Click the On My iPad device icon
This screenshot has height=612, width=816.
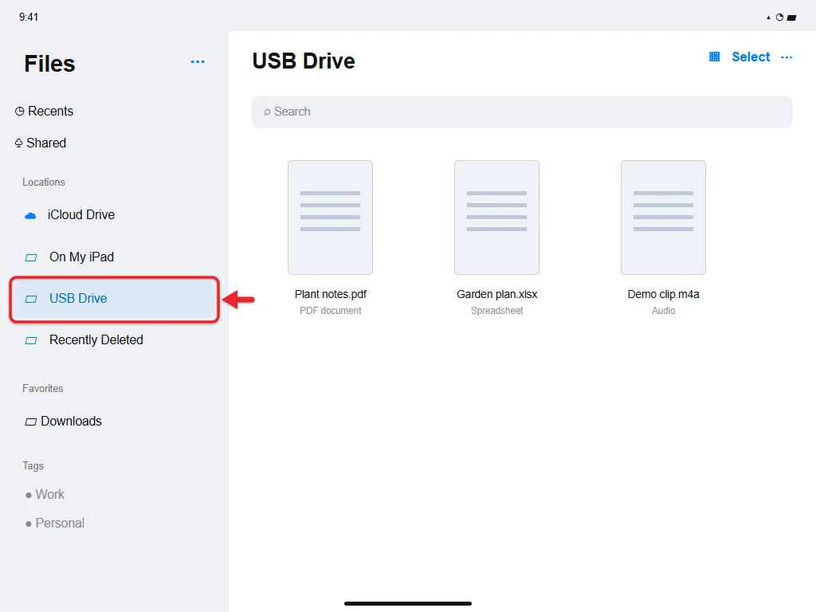pos(31,257)
